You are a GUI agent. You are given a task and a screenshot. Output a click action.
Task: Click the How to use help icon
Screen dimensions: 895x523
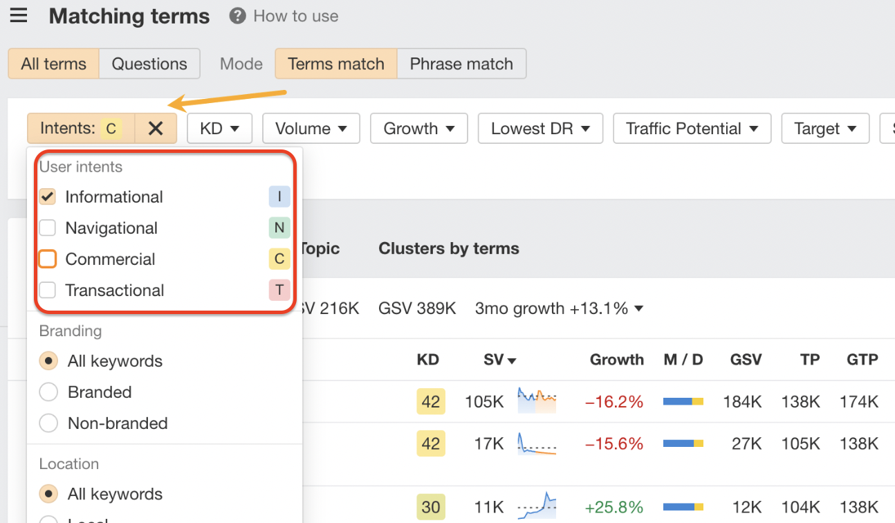pyautogui.click(x=236, y=16)
